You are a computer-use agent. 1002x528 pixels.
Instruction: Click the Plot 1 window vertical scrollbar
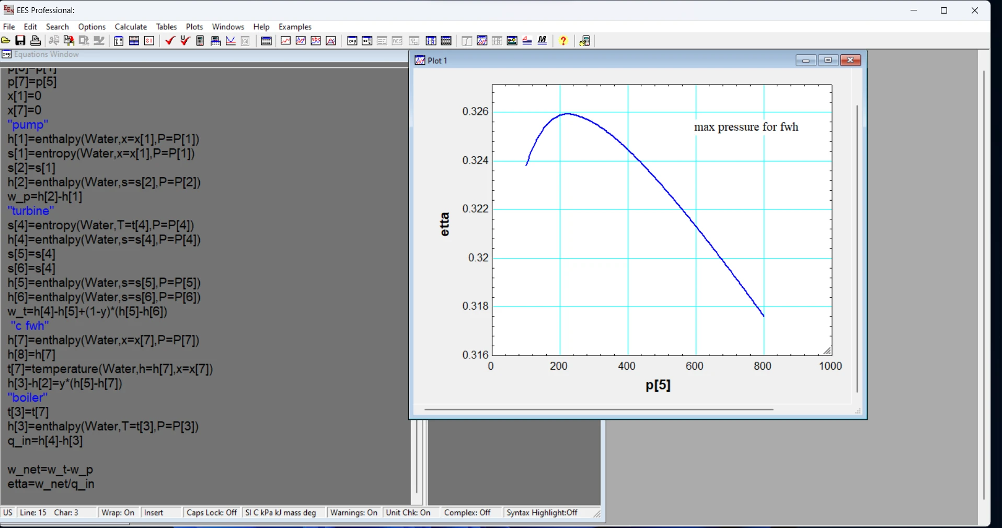857,249
